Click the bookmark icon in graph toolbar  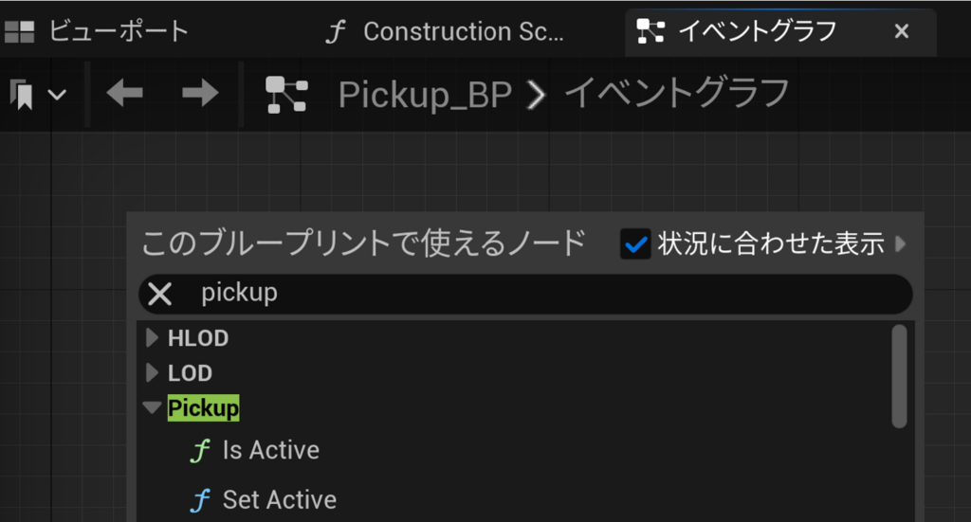pos(23,94)
